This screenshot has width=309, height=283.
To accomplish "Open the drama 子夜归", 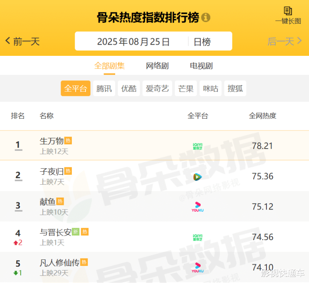I will click(x=52, y=171).
